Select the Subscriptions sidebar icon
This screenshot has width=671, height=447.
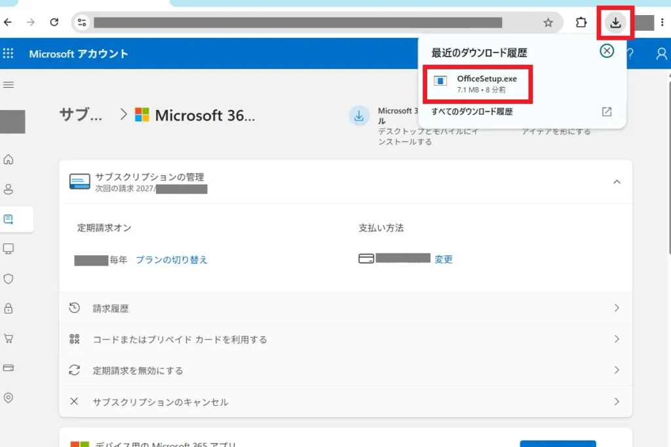(8, 219)
